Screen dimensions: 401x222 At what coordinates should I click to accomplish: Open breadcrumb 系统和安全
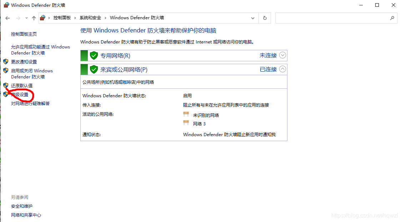[90, 18]
